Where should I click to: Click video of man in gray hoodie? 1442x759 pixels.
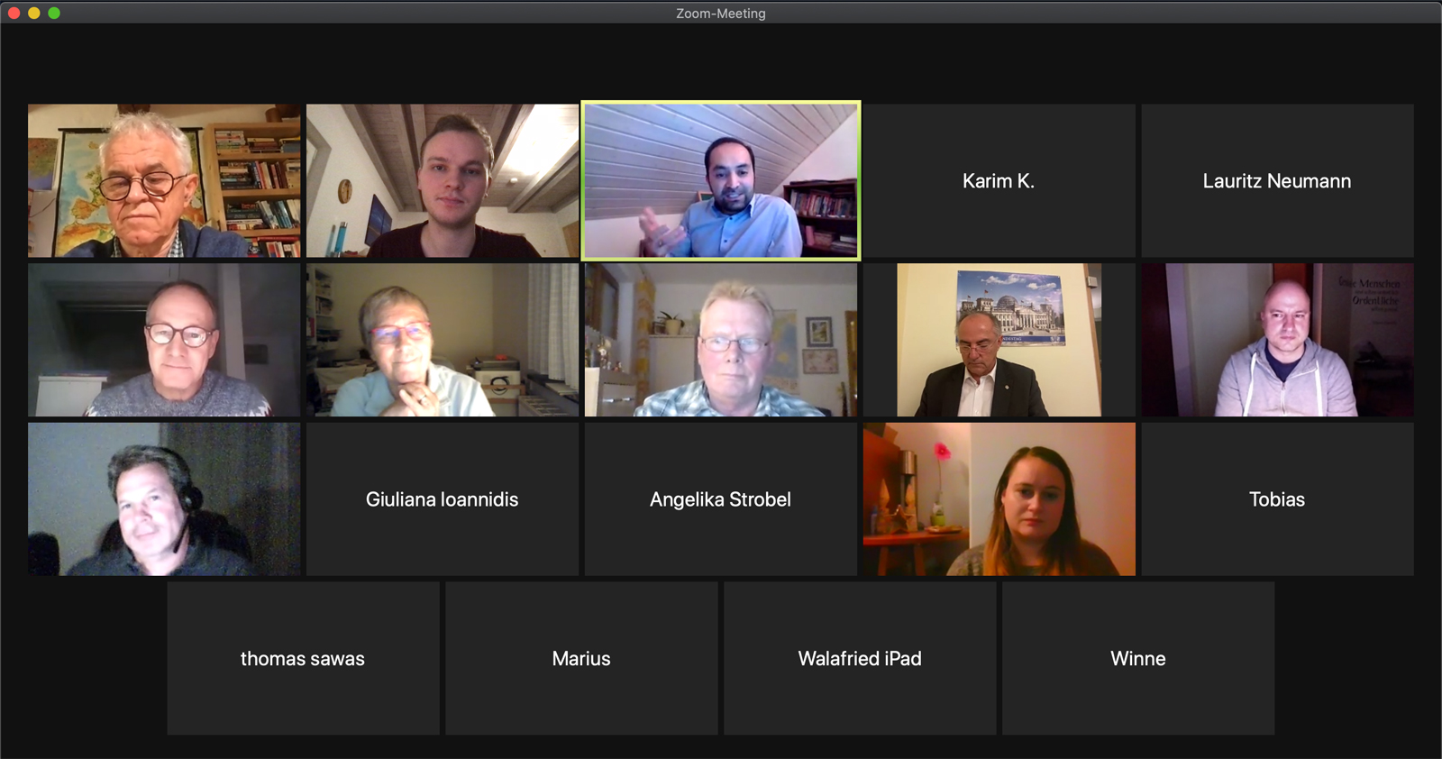1277,340
